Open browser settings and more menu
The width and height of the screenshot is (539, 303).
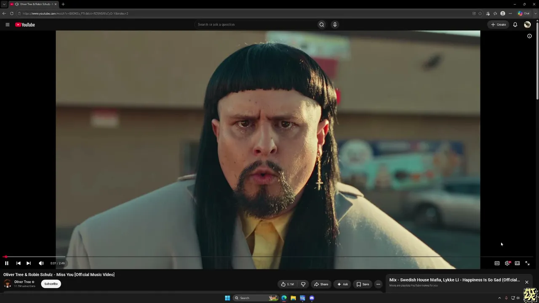(x=510, y=13)
